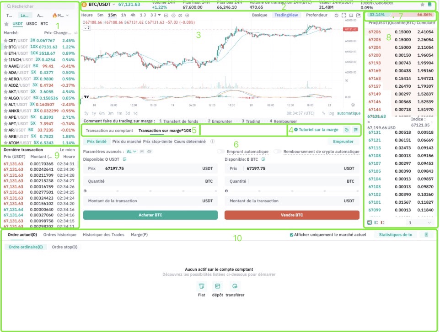440x332 pixels.
Task: Show combined order book view
Action: tap(370, 222)
